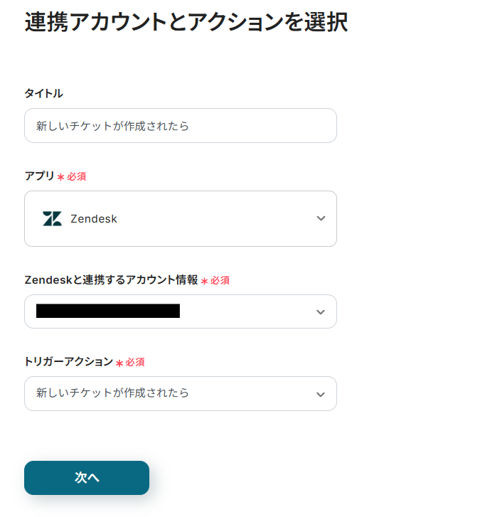Click the blacked-out account name

point(108,311)
